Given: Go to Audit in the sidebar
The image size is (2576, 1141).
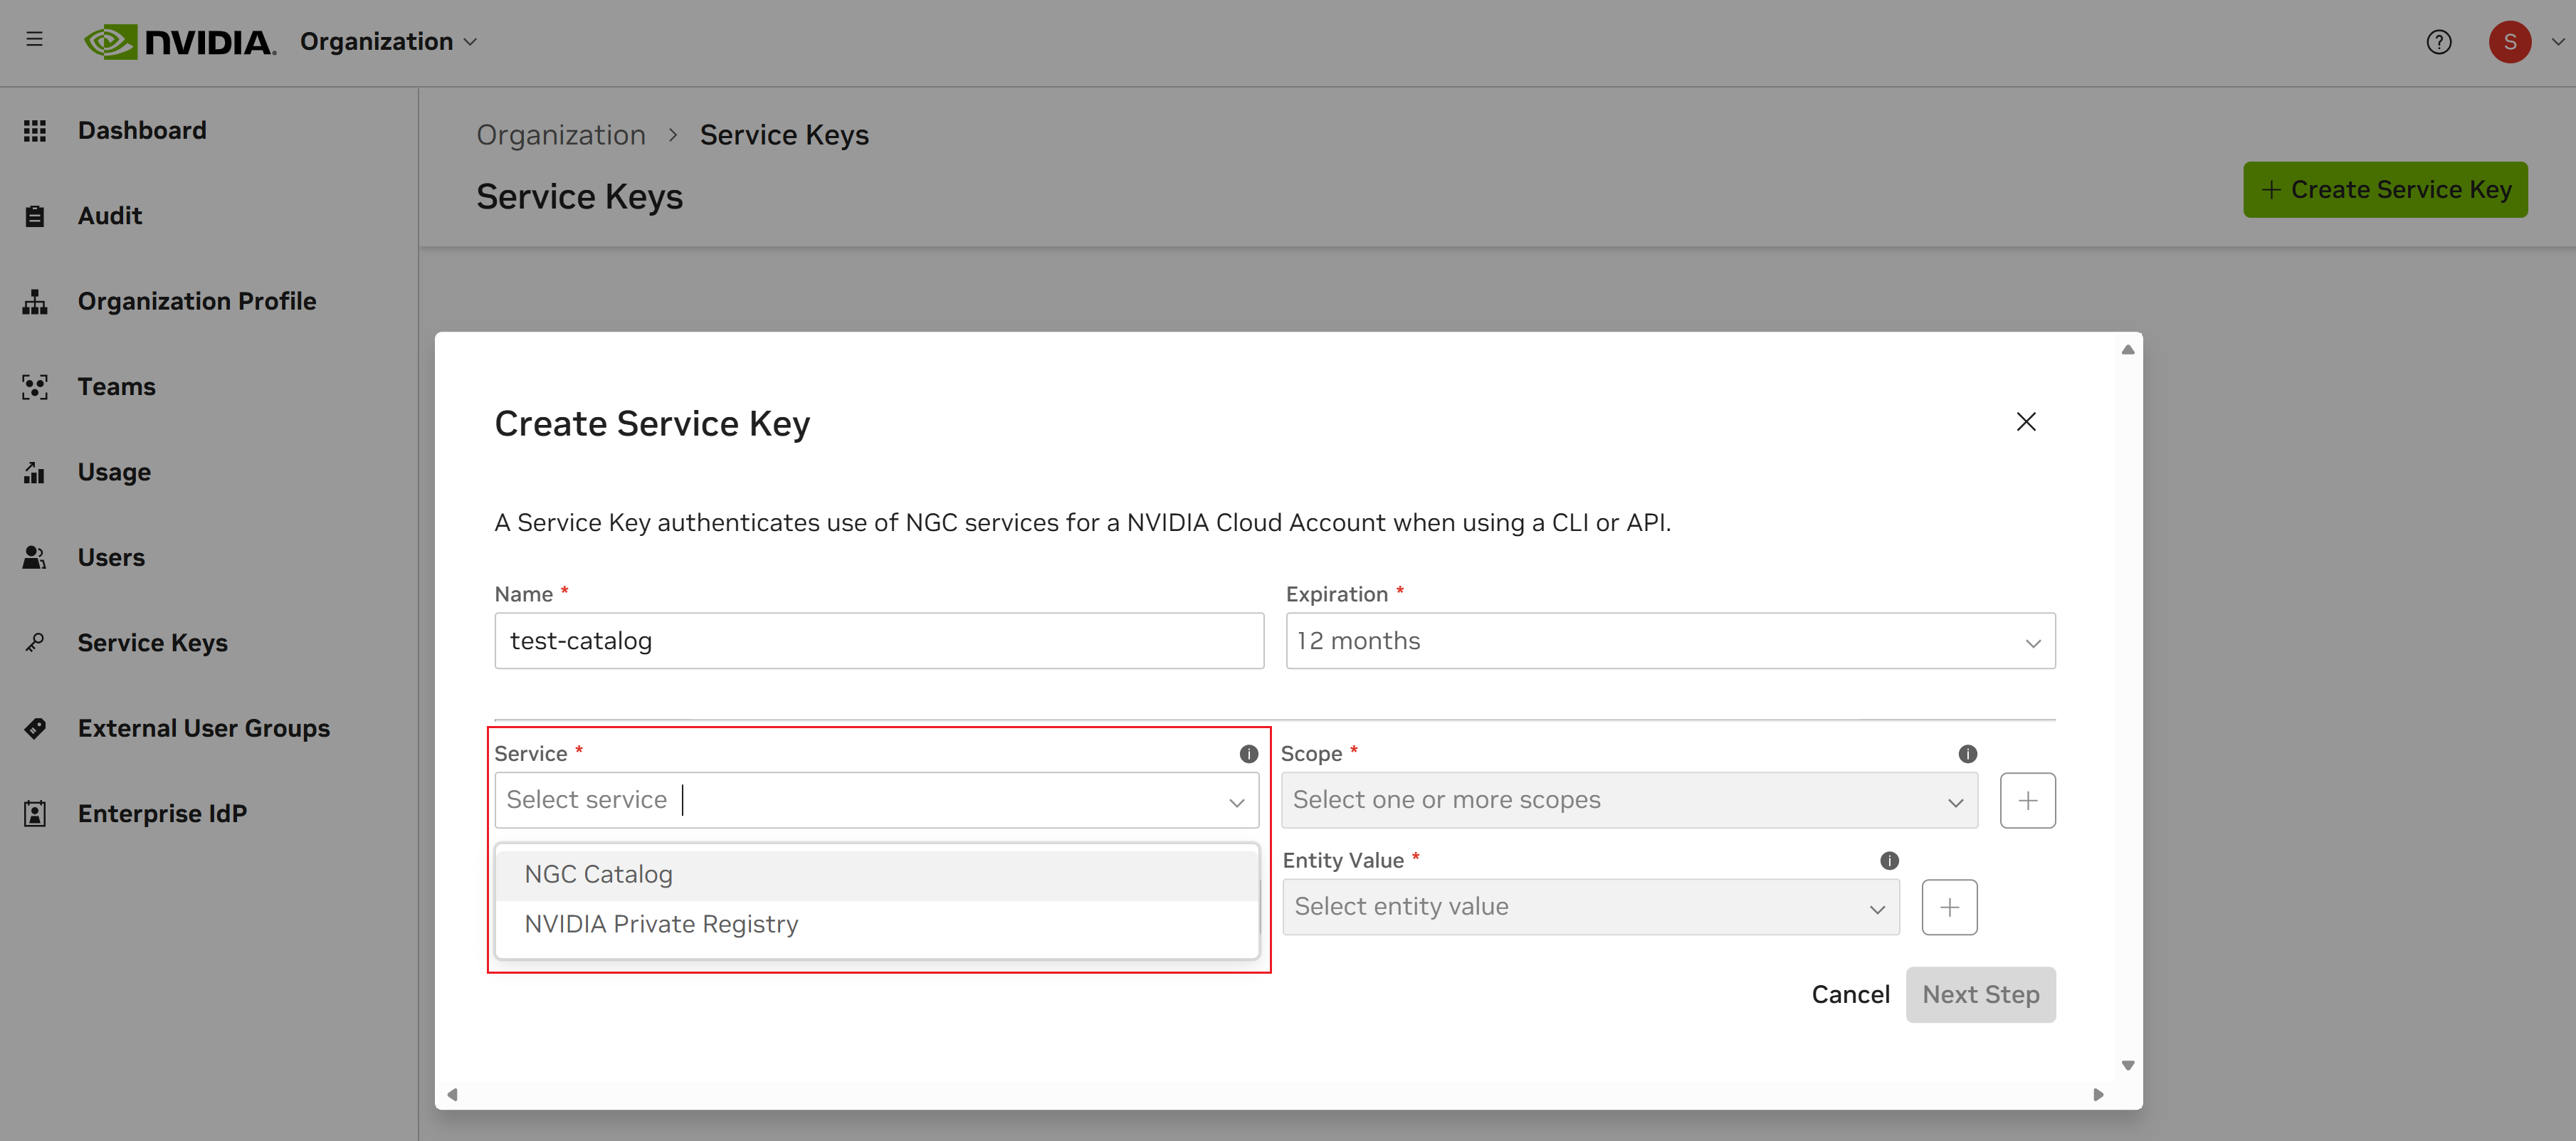Looking at the screenshot, I should click(110, 215).
